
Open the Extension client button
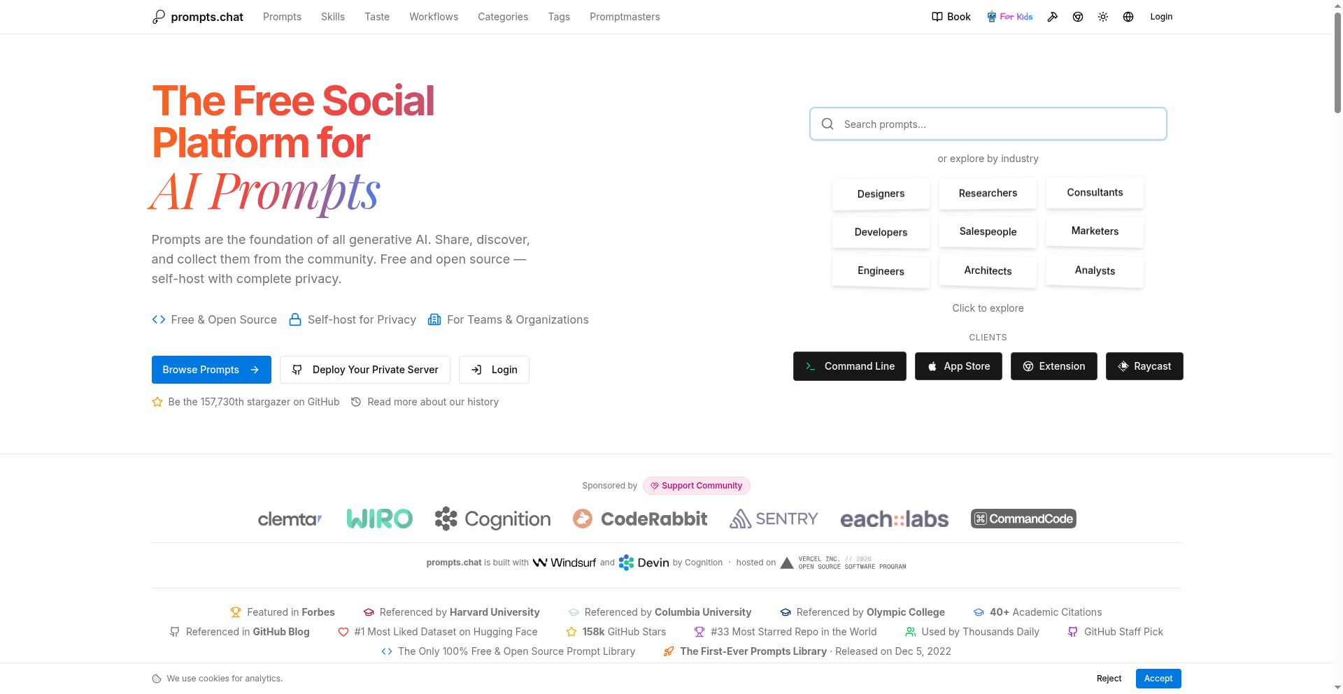click(1053, 366)
